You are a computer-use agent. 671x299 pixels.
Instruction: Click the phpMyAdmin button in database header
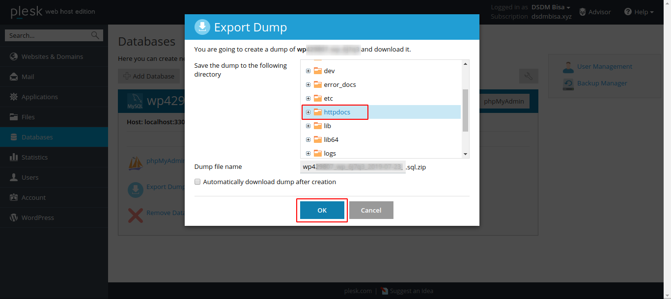503,101
